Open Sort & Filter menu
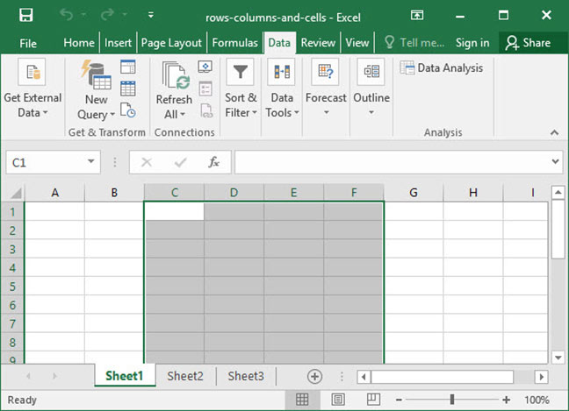This screenshot has height=411, width=569. pos(241,89)
